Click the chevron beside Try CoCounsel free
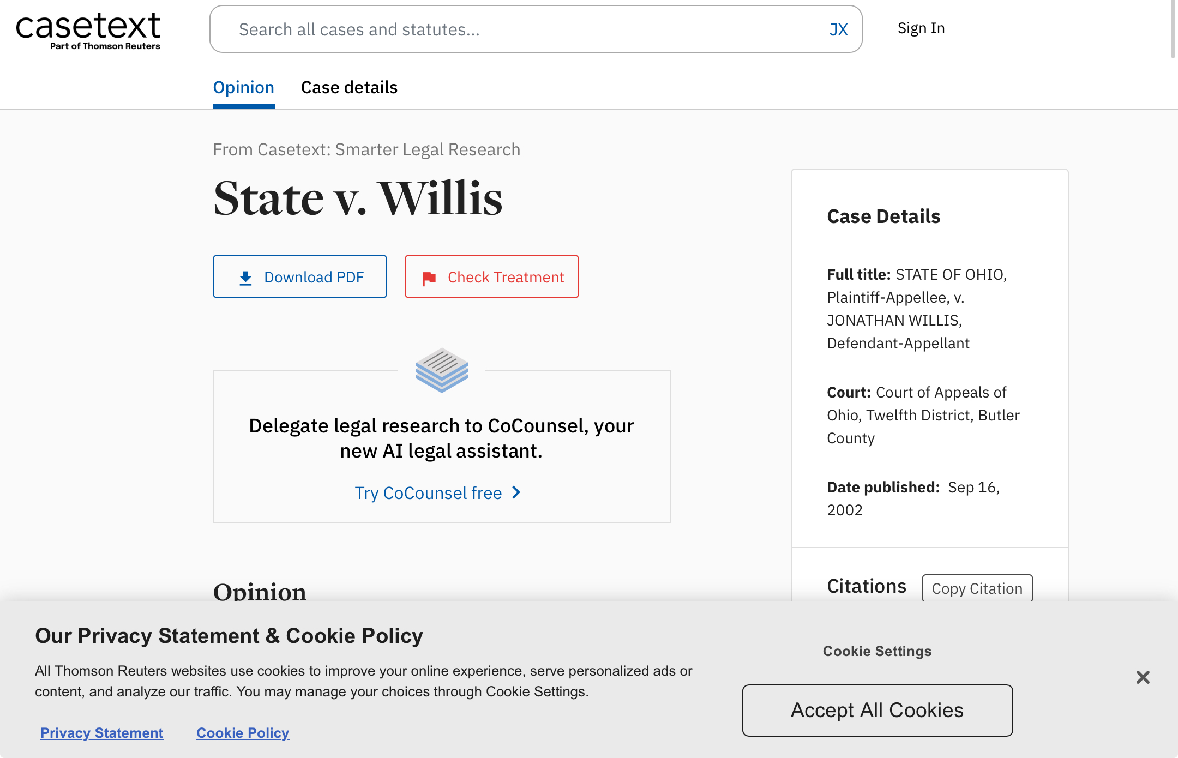Screen dimensions: 1178x758 coord(516,492)
